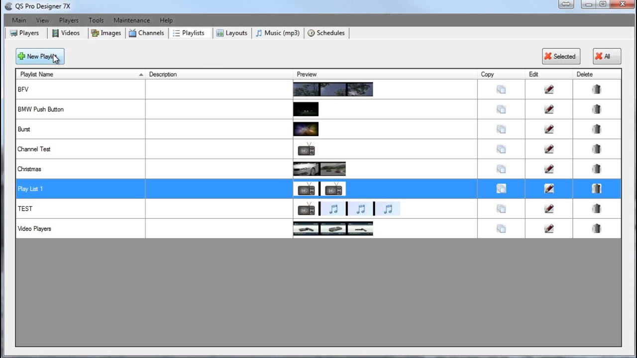Open the Help menu
The width and height of the screenshot is (637, 358).
166,20
